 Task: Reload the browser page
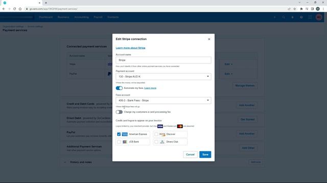(x=15, y=9)
